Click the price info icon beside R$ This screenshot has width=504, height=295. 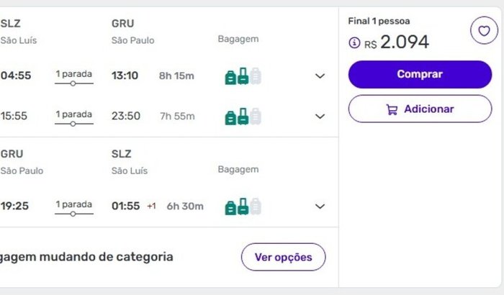(354, 43)
